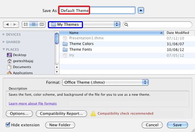Select Applications in Places

[23, 73]
